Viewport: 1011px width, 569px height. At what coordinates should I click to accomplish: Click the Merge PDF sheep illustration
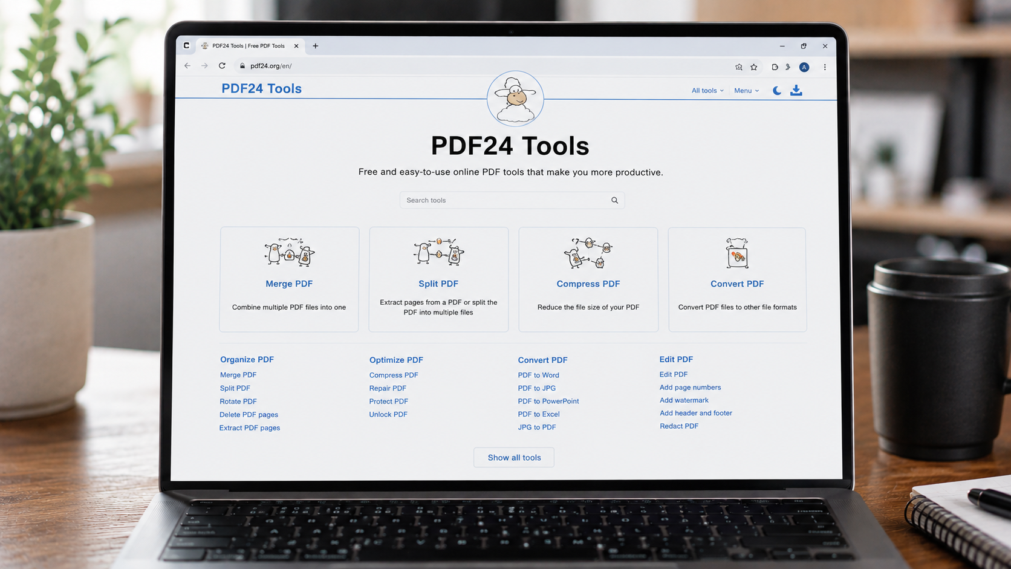point(289,252)
